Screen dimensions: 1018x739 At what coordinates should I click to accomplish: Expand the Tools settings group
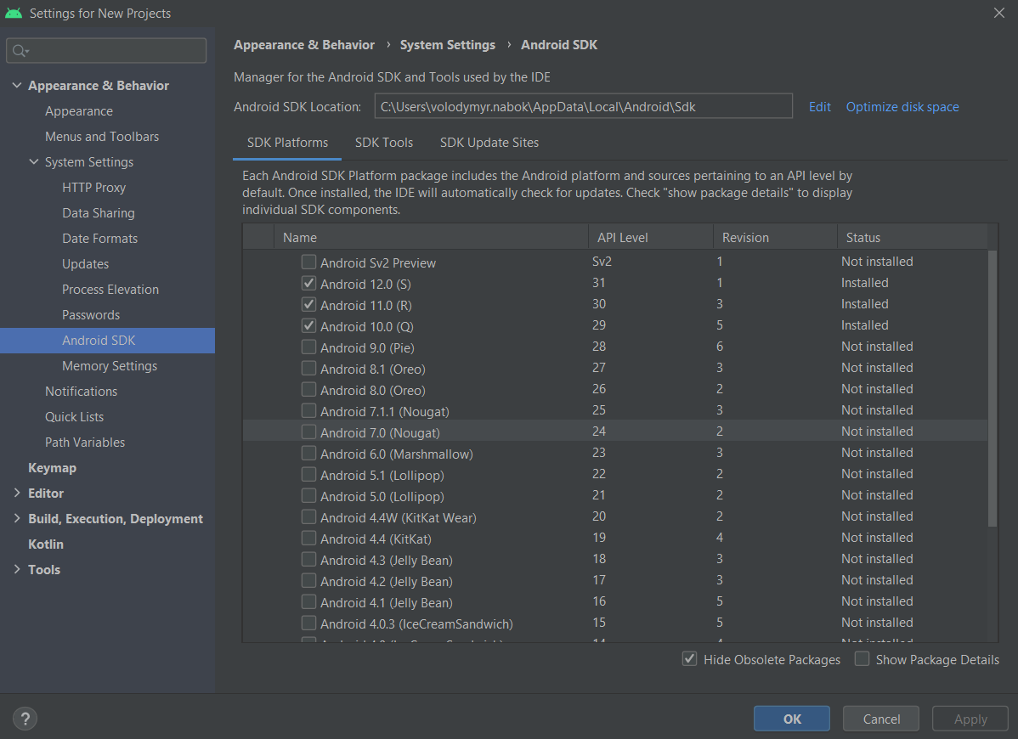point(17,569)
